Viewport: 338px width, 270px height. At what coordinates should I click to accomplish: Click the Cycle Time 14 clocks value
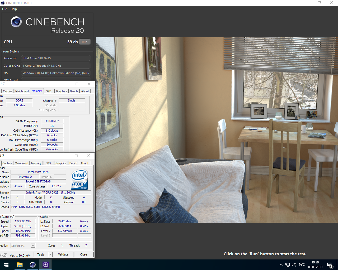(x=52, y=144)
